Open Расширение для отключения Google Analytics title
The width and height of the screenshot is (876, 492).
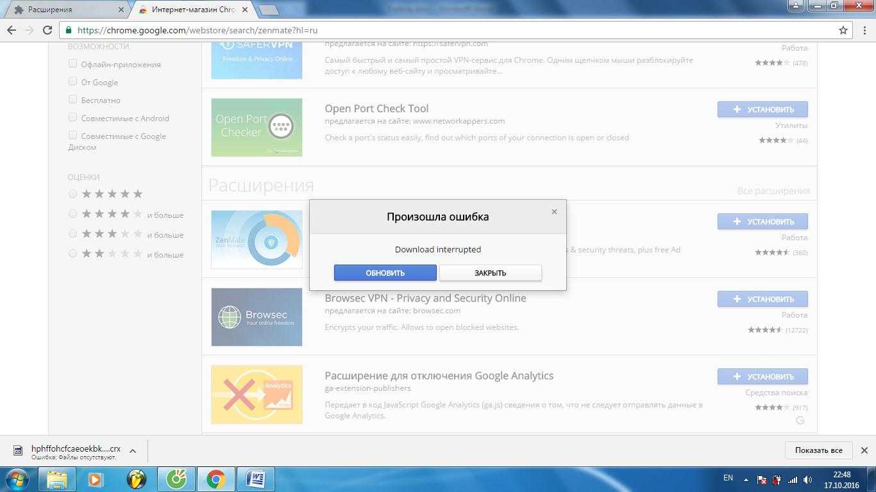coord(439,375)
